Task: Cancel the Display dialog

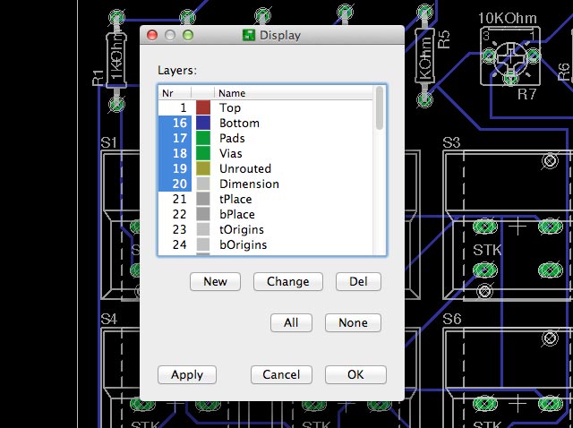Action: click(281, 375)
